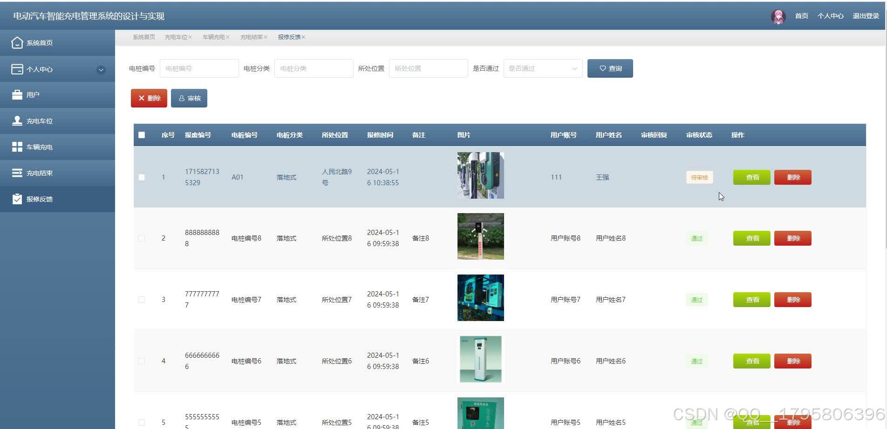The width and height of the screenshot is (887, 429).
Task: Click the card icon beside 个人中心
Action: (17, 69)
